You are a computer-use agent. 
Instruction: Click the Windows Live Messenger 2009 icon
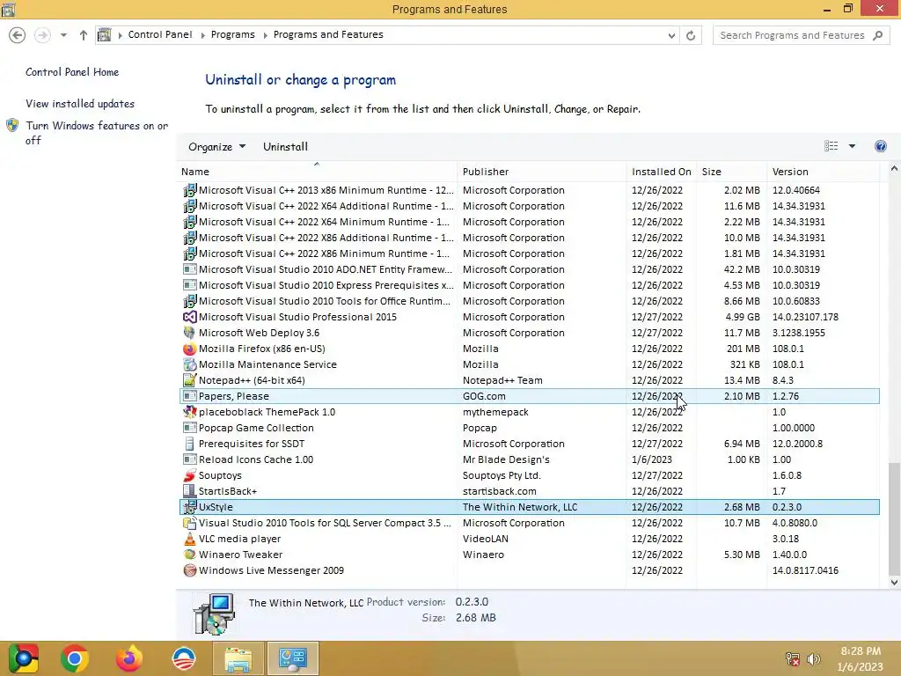click(x=190, y=570)
